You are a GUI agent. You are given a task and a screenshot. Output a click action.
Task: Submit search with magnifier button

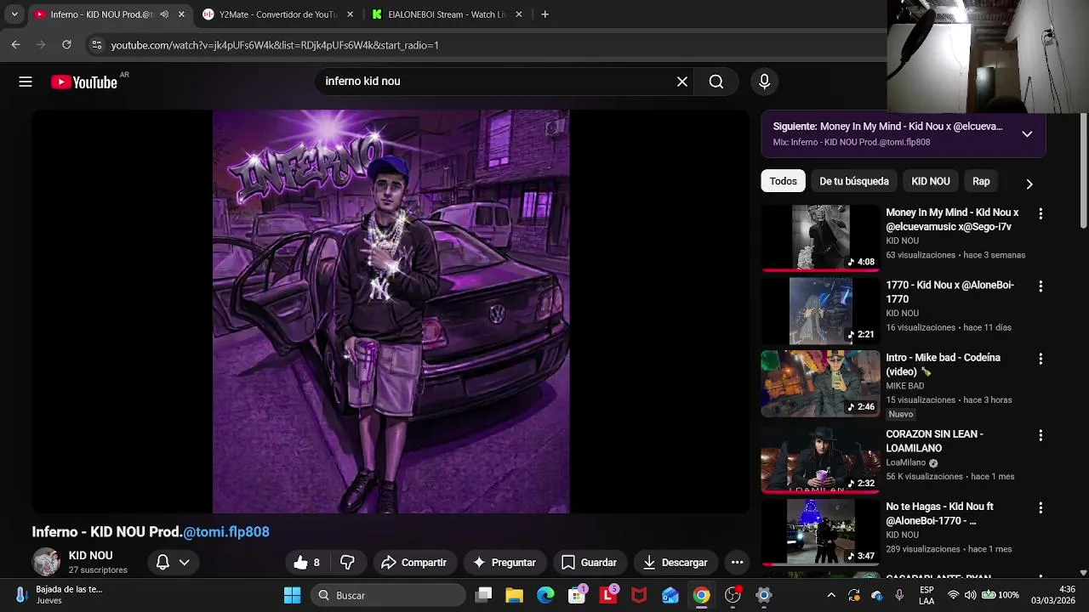(x=716, y=82)
